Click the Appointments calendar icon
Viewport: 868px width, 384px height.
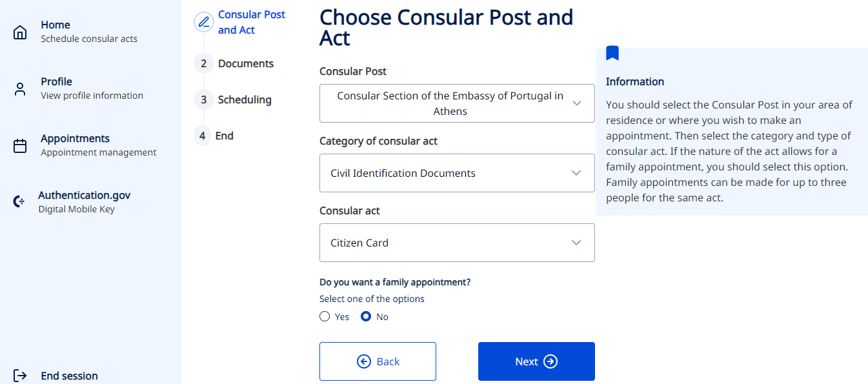(20, 146)
